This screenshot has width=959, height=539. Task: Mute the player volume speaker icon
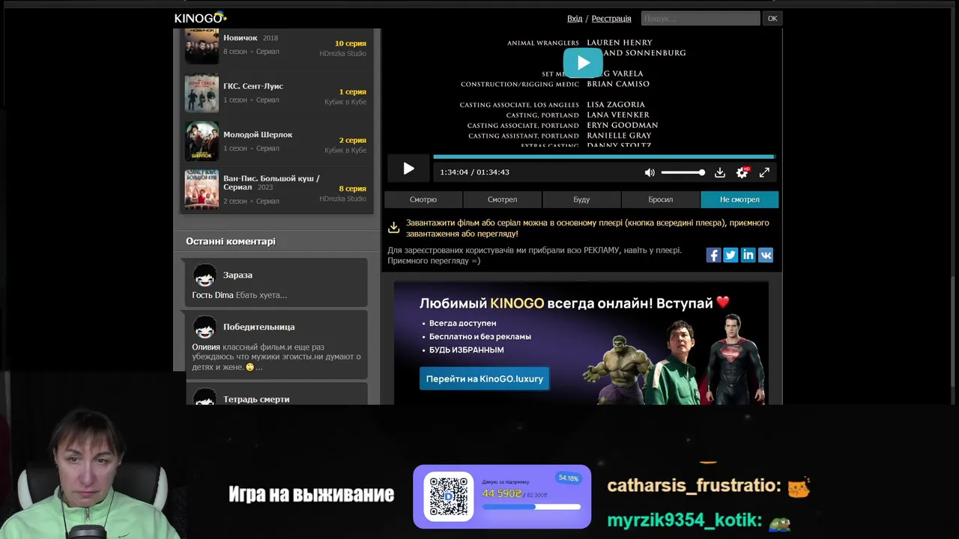pos(650,172)
